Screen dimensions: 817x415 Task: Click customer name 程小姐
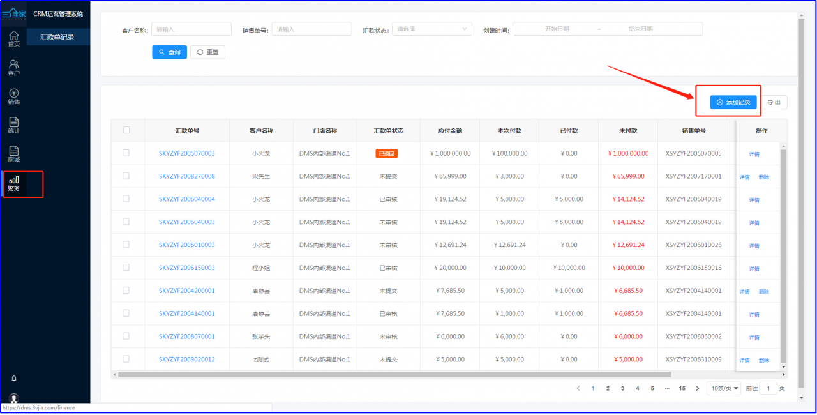261,268
